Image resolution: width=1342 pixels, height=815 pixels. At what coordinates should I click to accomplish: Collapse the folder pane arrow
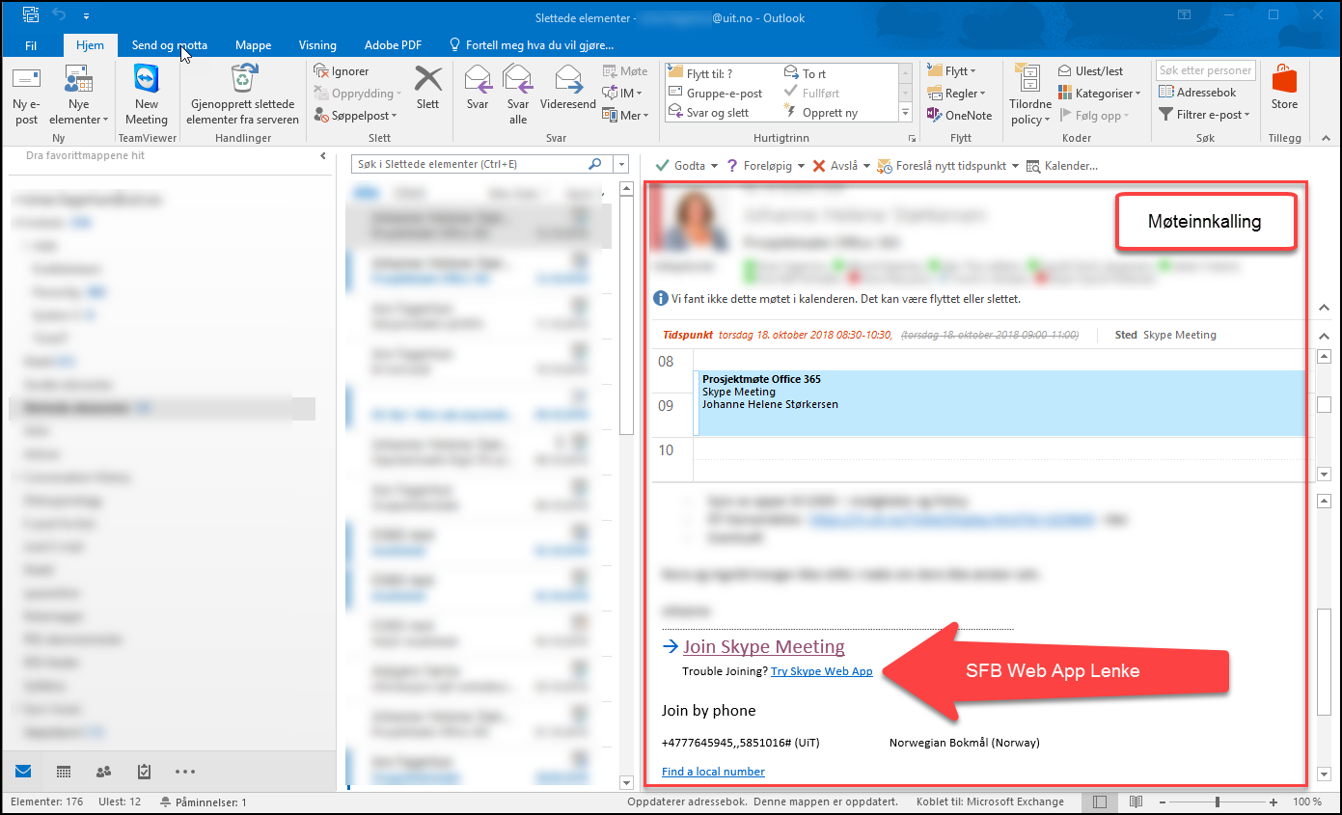(x=323, y=156)
